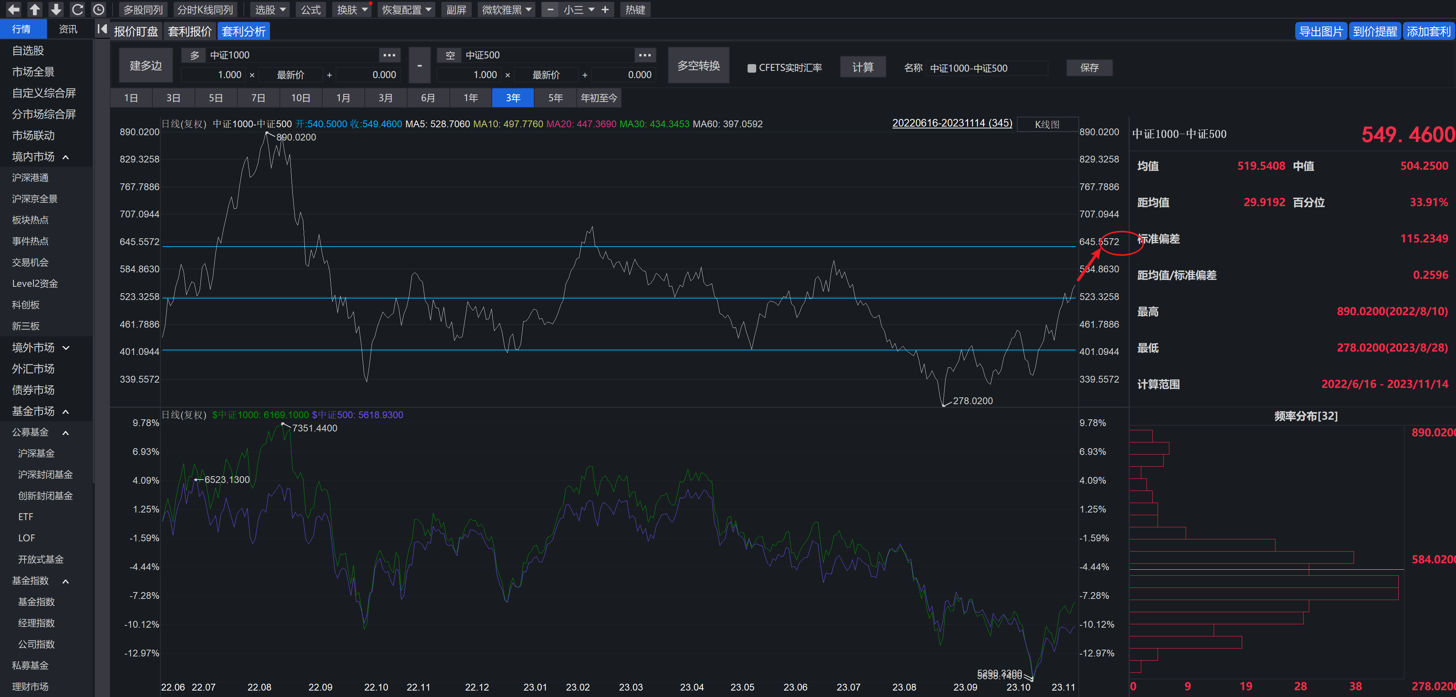Open the 微软雅黑 font dropdown
Image resolution: width=1456 pixels, height=697 pixels.
coord(506,9)
